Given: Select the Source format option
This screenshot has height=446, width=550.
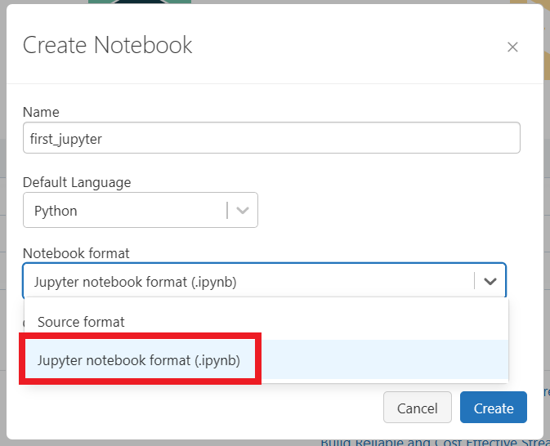Looking at the screenshot, I should 81,322.
